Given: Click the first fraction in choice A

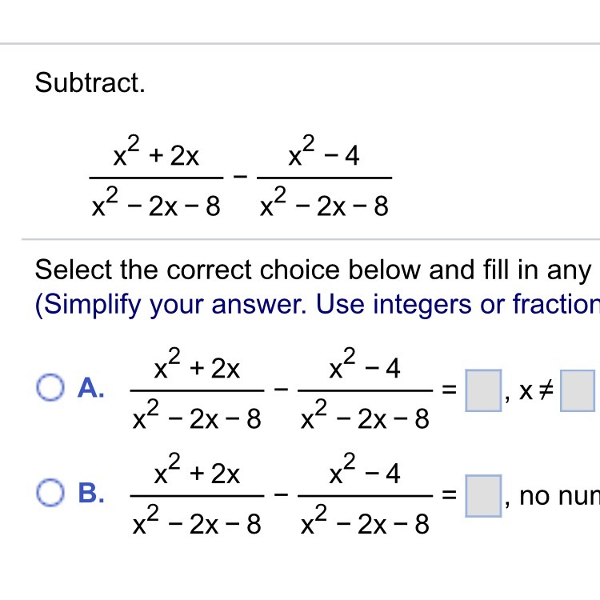Looking at the screenshot, I should [196, 390].
